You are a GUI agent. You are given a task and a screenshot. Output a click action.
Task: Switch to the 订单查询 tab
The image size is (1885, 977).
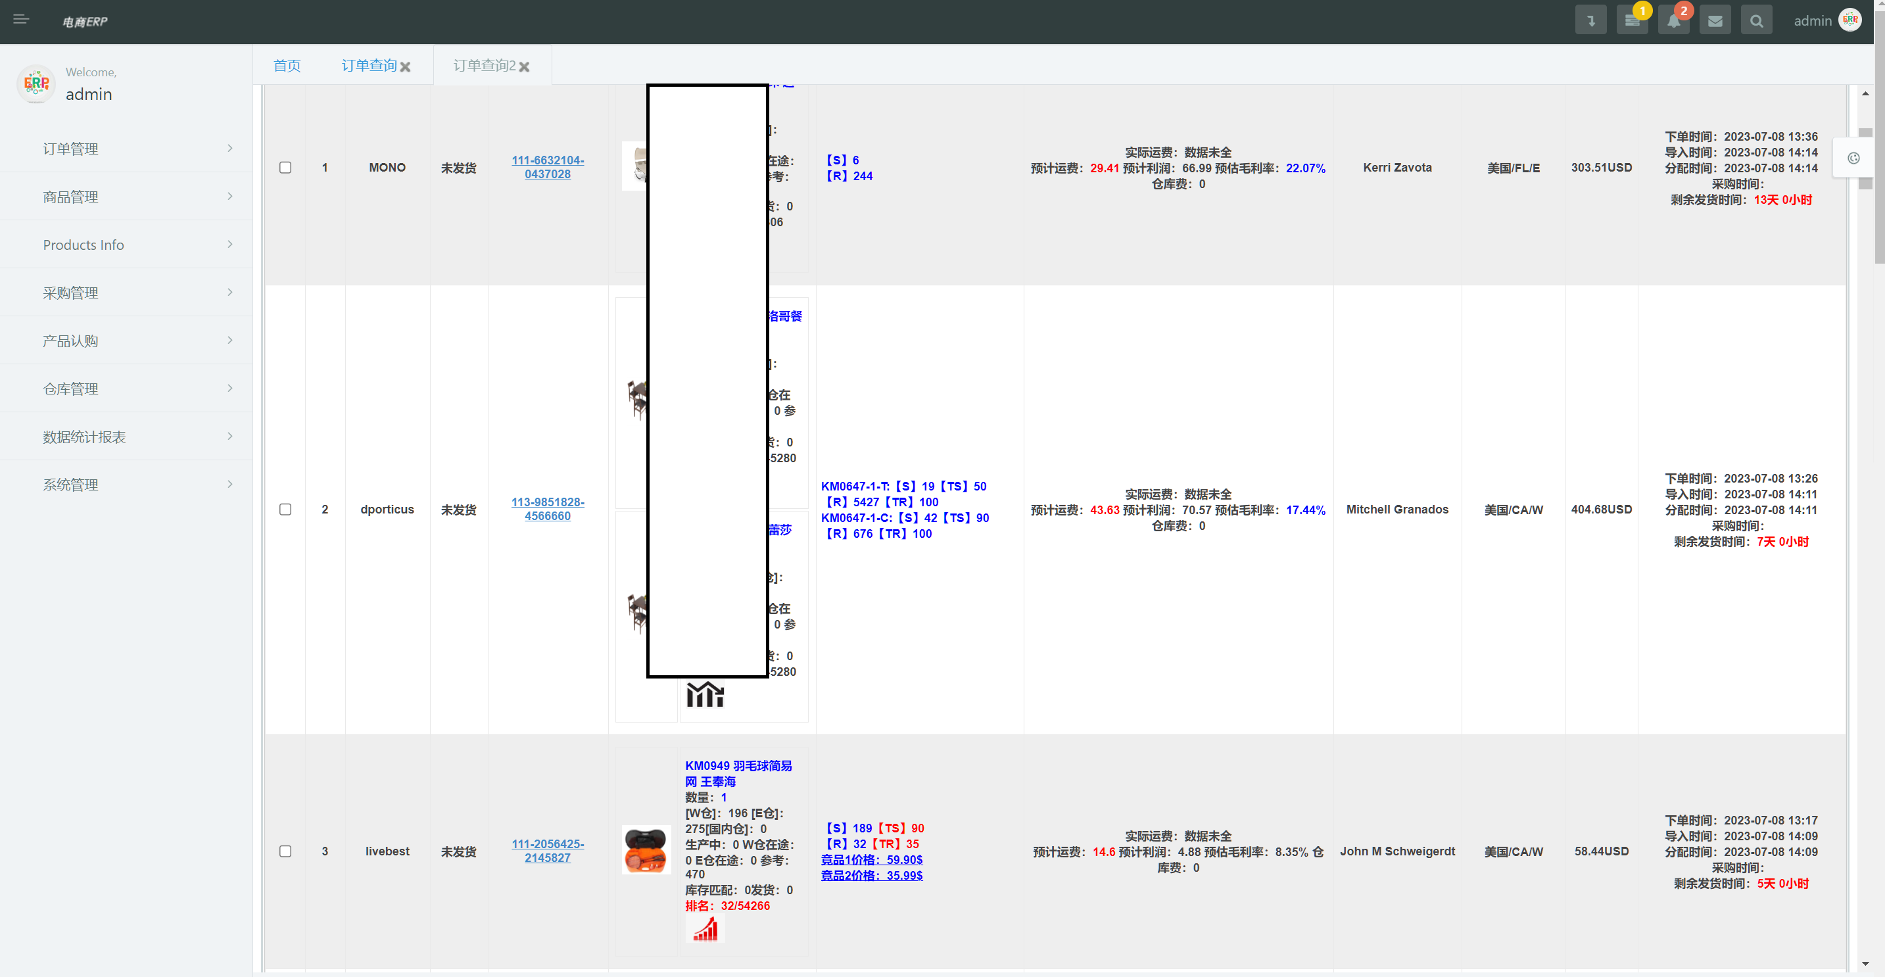pos(369,66)
